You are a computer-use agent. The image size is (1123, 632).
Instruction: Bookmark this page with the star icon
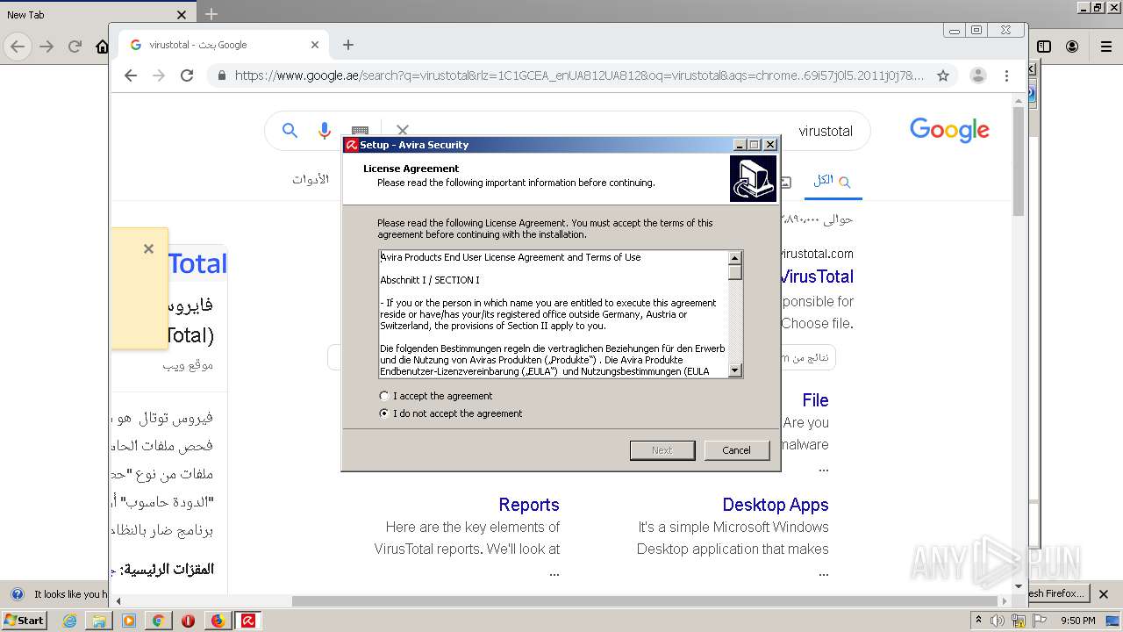point(943,75)
